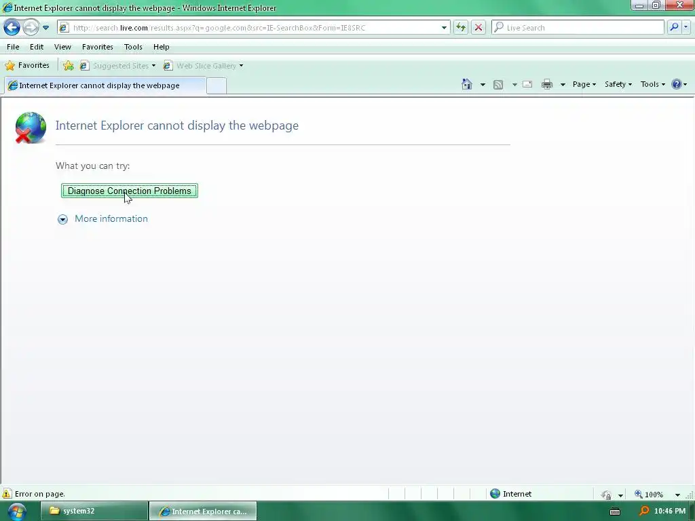695x521 pixels.
Task: Go back with the Back arrow button
Action: (x=12, y=27)
